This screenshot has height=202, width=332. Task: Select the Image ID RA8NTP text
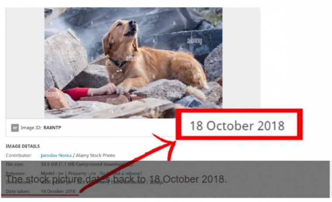coord(52,127)
